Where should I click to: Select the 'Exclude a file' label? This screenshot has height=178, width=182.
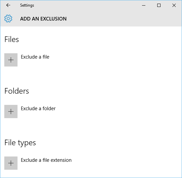(x=35, y=57)
